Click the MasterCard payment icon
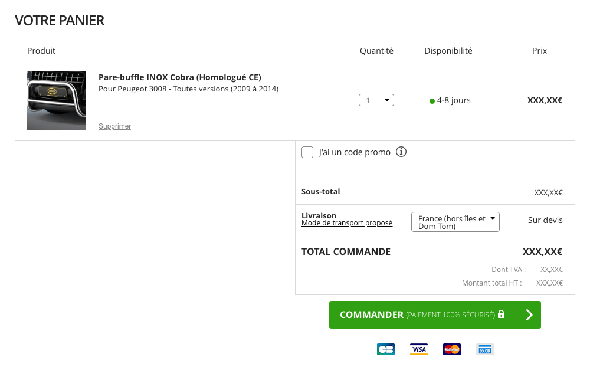590x370 pixels. coord(452,349)
